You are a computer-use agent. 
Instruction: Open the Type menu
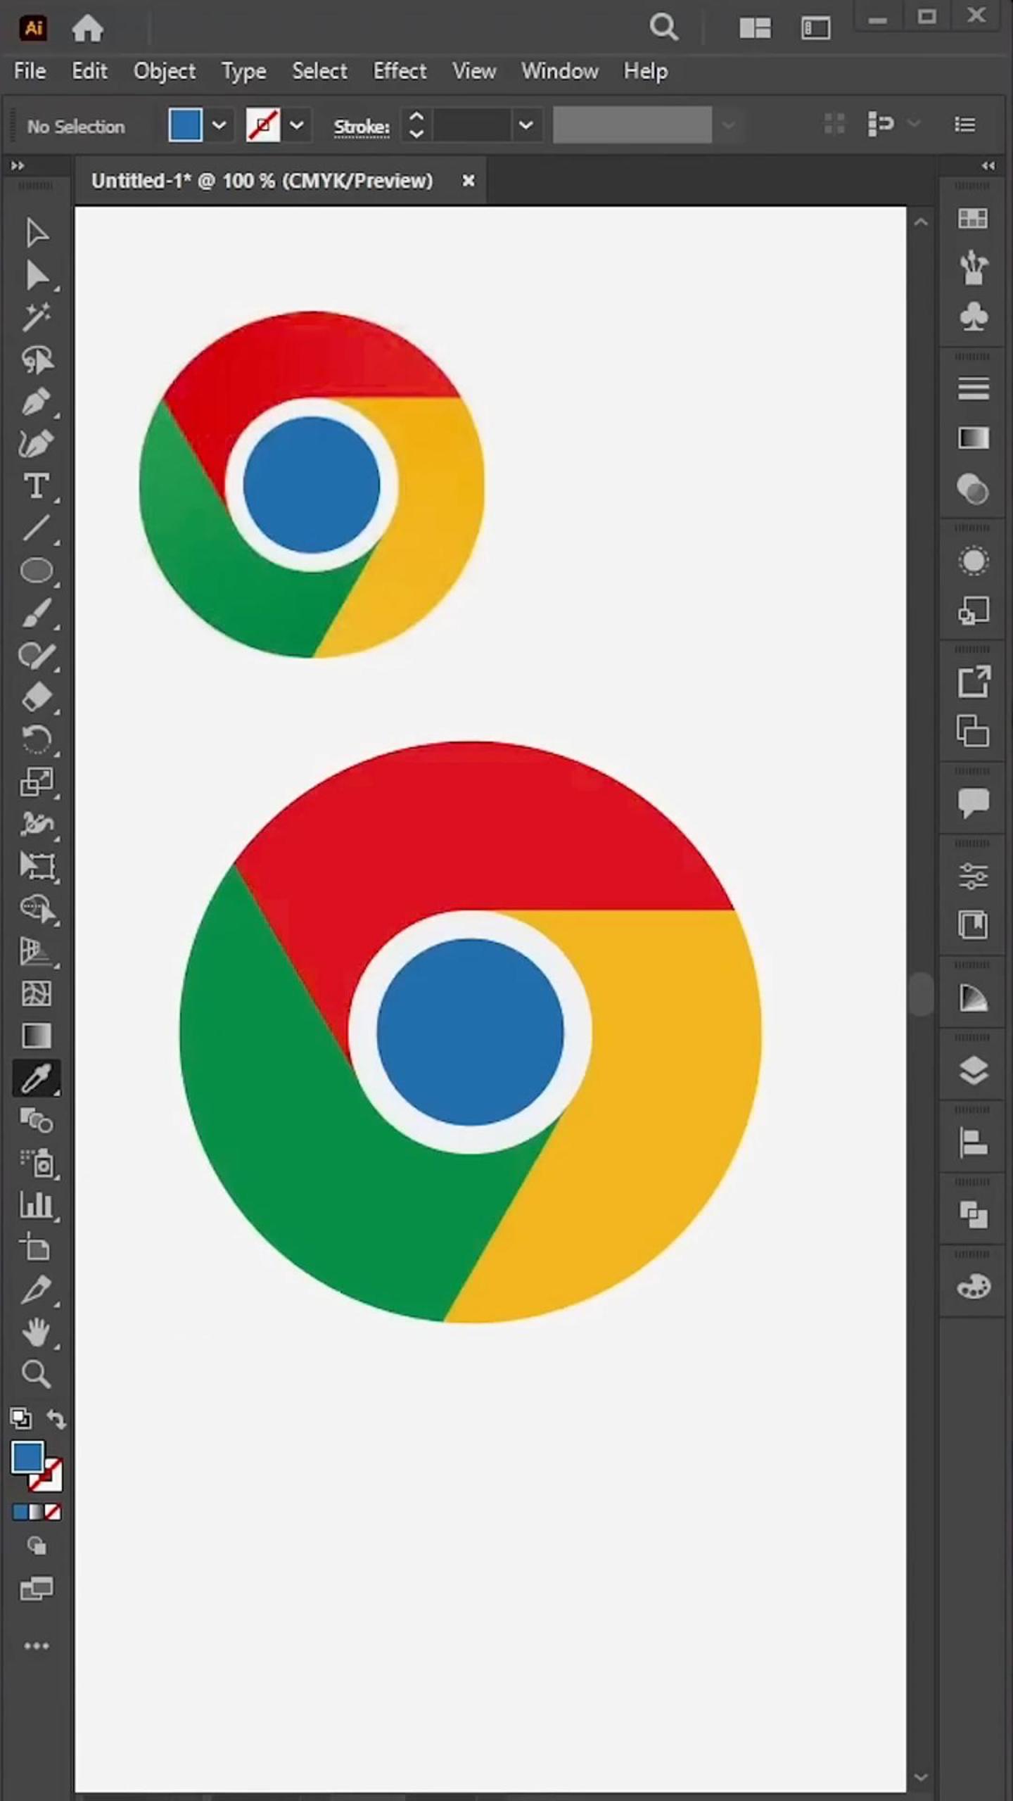coord(243,71)
